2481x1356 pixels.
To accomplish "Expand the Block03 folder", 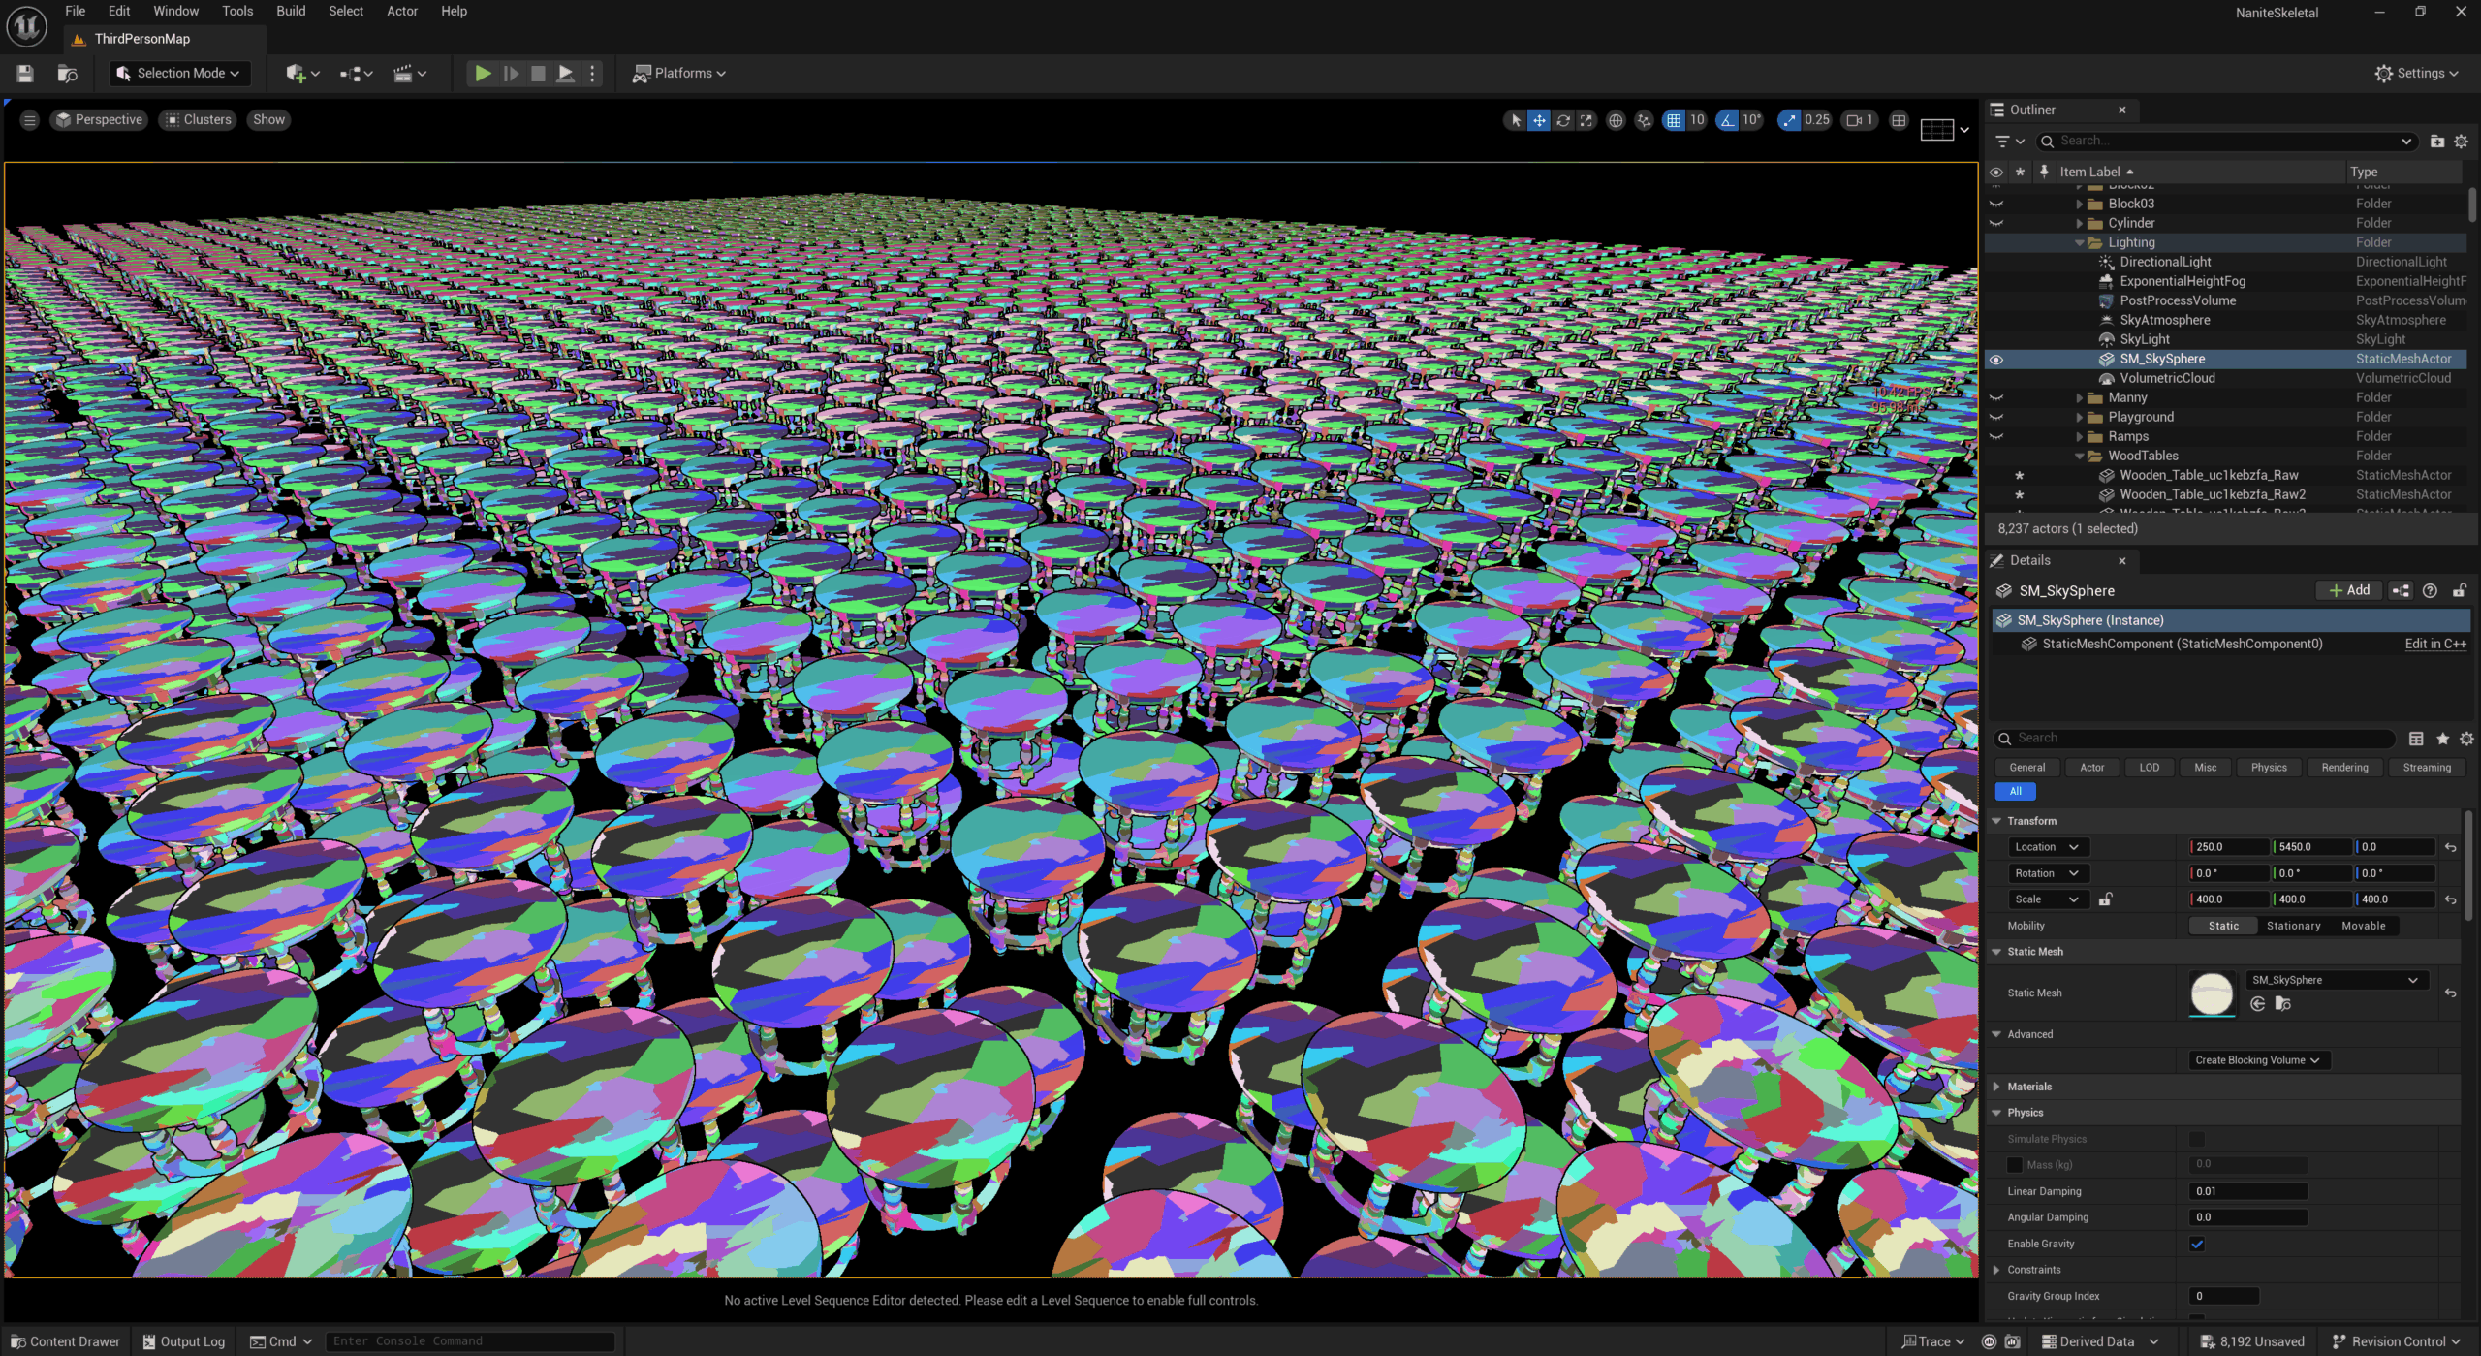I will pyautogui.click(x=2079, y=205).
